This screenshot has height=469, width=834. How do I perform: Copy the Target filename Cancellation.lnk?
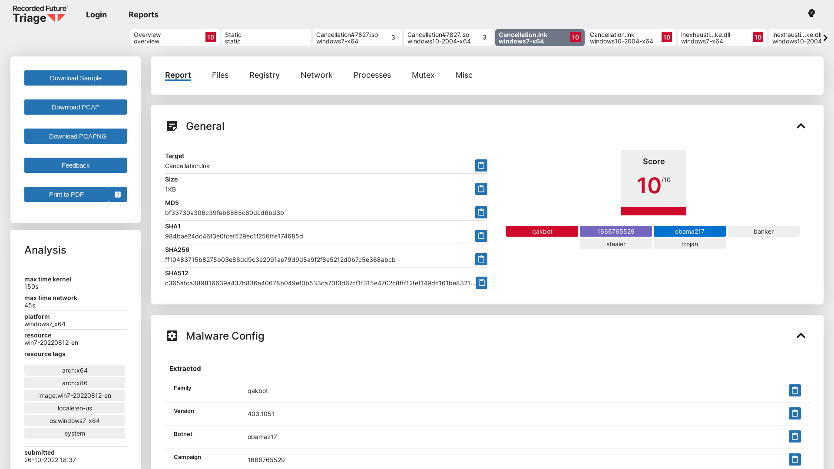[x=481, y=165]
